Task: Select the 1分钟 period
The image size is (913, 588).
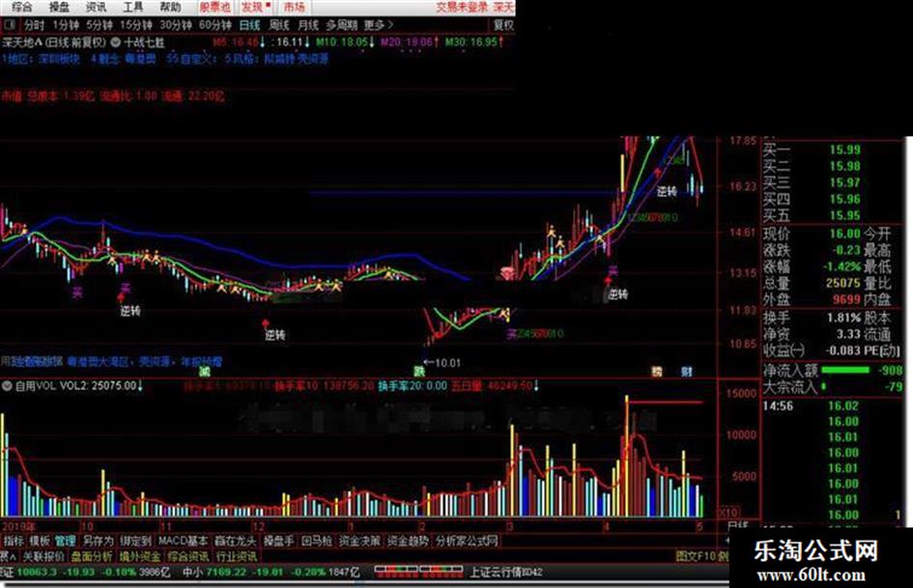Action: [66, 25]
